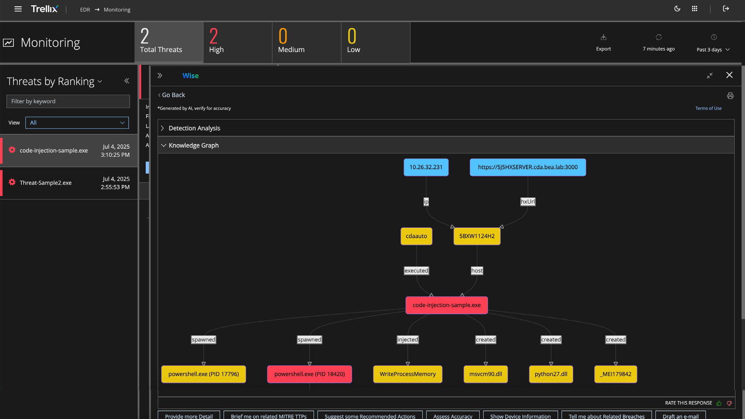This screenshot has width=745, height=419.
Task: Give thumbs down rating
Action: coord(729,403)
